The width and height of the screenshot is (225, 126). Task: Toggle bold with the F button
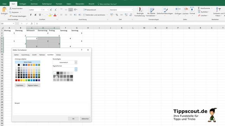click(x=31, y=15)
